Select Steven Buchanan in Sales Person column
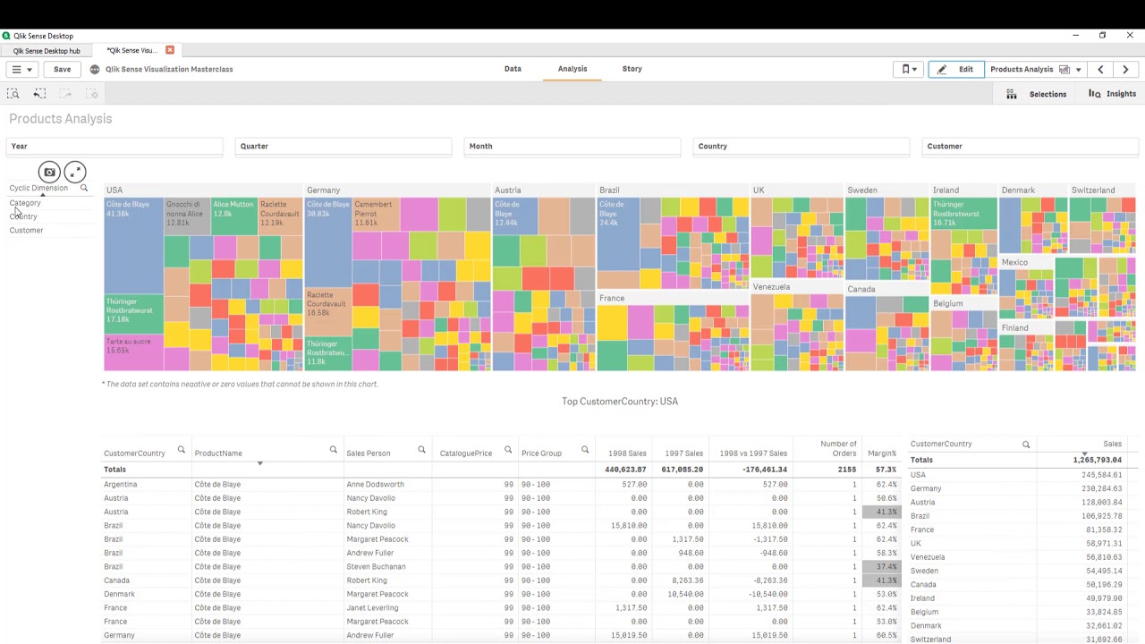The image size is (1145, 644). point(376,567)
